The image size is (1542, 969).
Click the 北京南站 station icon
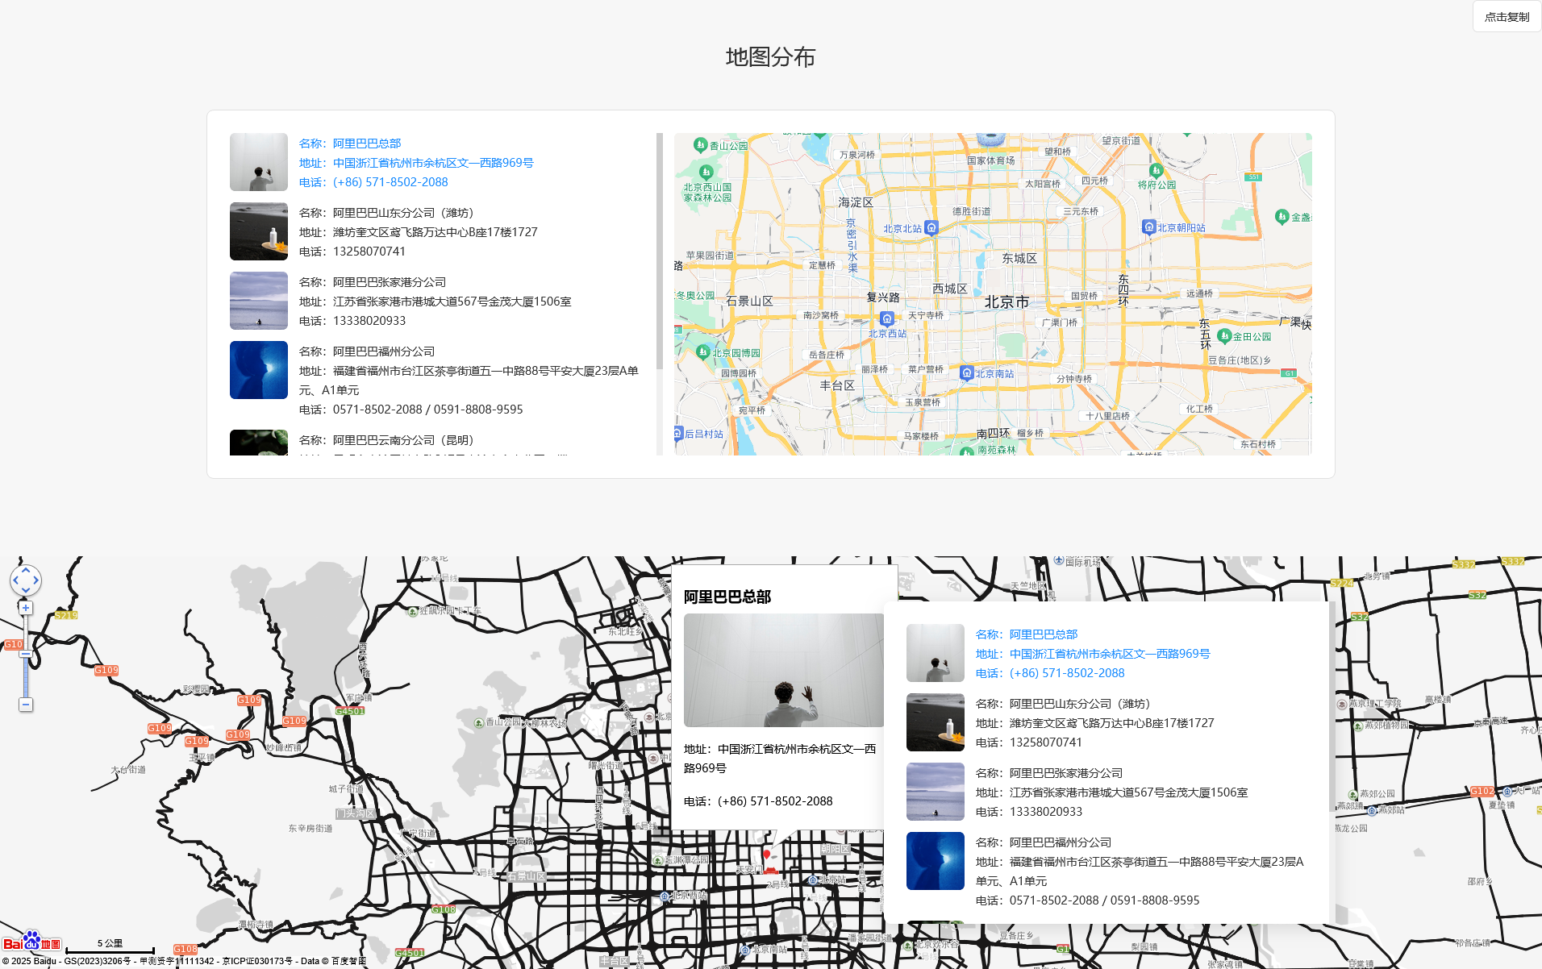tap(967, 373)
